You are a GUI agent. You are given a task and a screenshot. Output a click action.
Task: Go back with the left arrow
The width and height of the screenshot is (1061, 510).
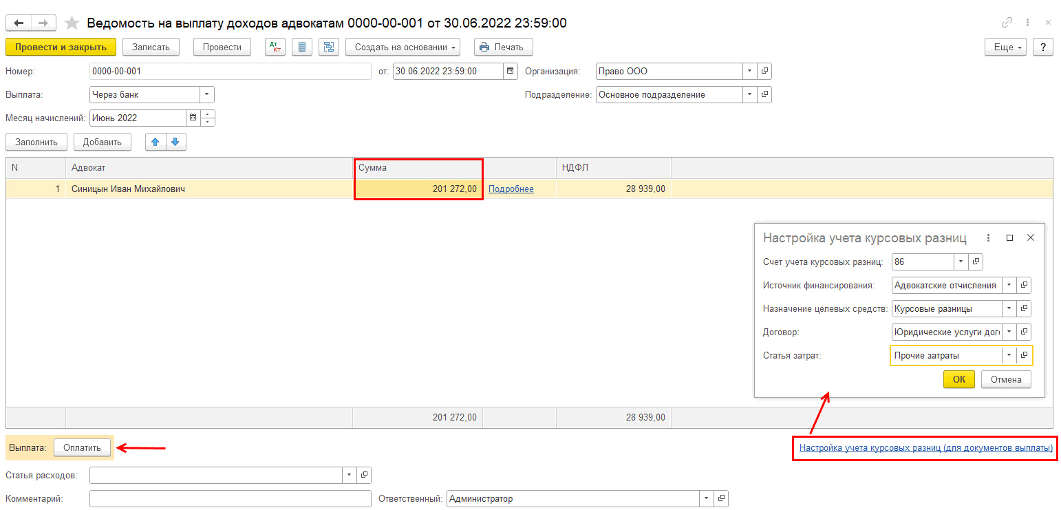point(19,23)
